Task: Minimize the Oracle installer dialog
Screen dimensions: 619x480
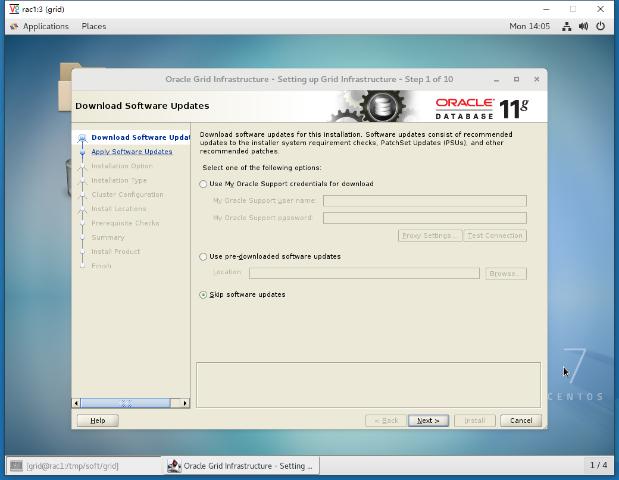Action: 496,80
